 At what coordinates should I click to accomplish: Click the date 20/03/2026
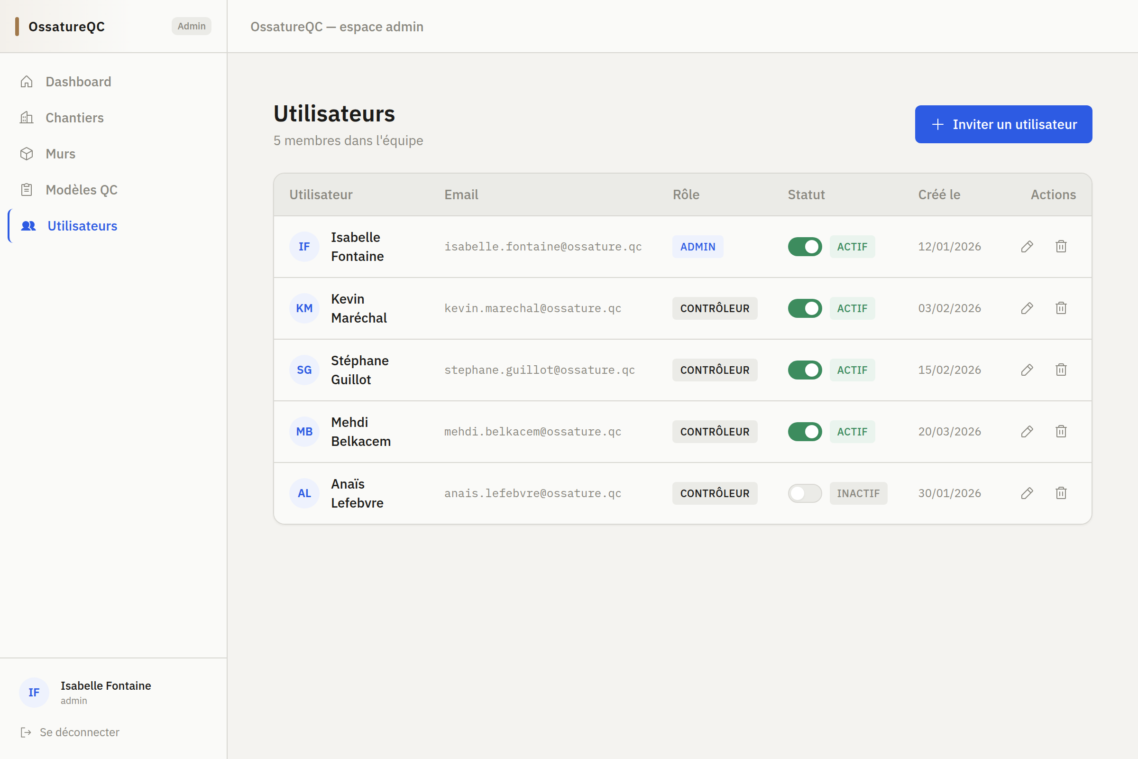[949, 431]
